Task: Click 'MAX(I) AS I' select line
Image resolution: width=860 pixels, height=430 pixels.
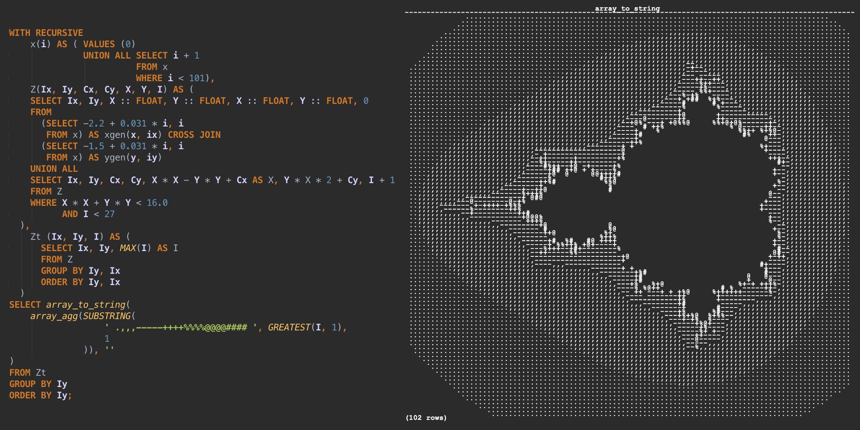Action: click(x=149, y=248)
